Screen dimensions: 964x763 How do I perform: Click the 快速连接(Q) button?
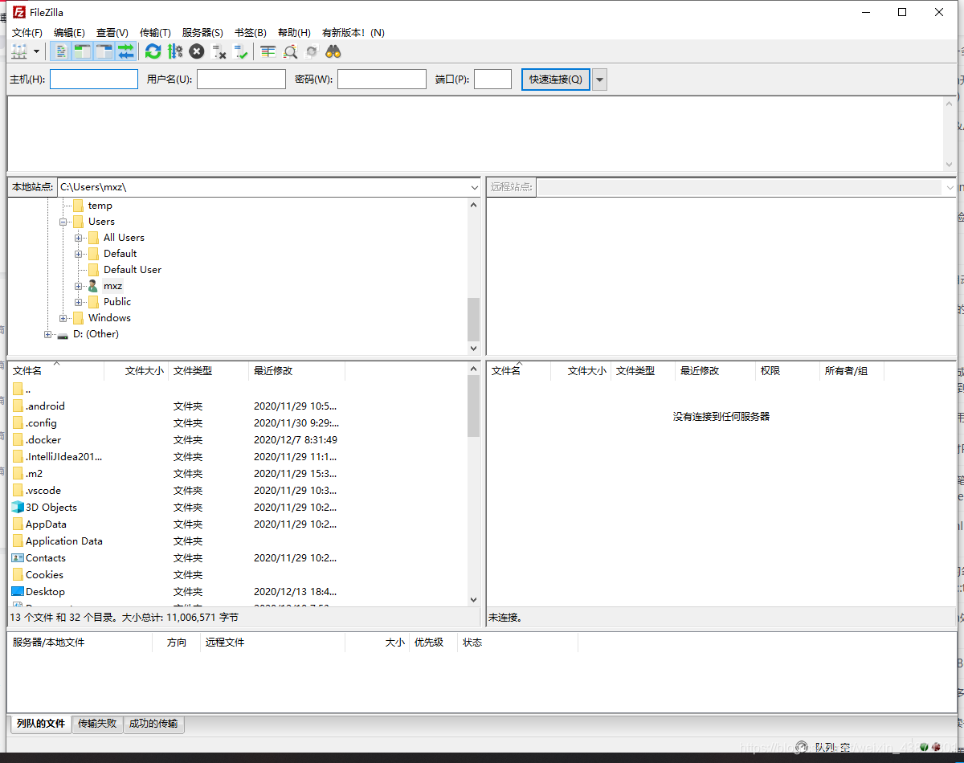[x=556, y=79]
